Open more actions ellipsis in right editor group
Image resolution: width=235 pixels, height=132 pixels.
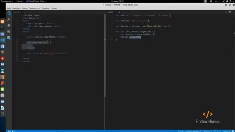coord(234,12)
